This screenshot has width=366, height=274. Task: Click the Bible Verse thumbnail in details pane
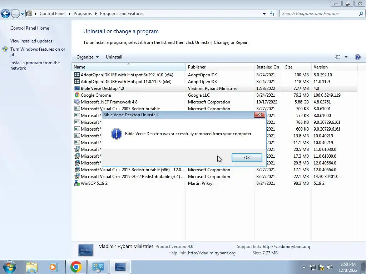[86, 250]
